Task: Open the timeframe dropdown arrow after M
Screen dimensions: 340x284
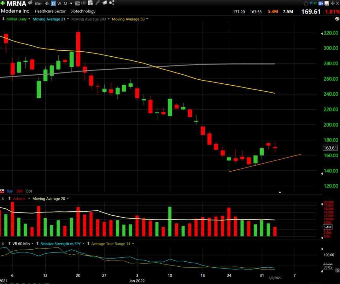Action: 71,3
